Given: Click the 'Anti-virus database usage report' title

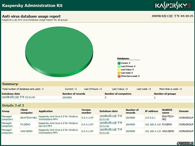Looking at the screenshot, I should coord(31,16).
